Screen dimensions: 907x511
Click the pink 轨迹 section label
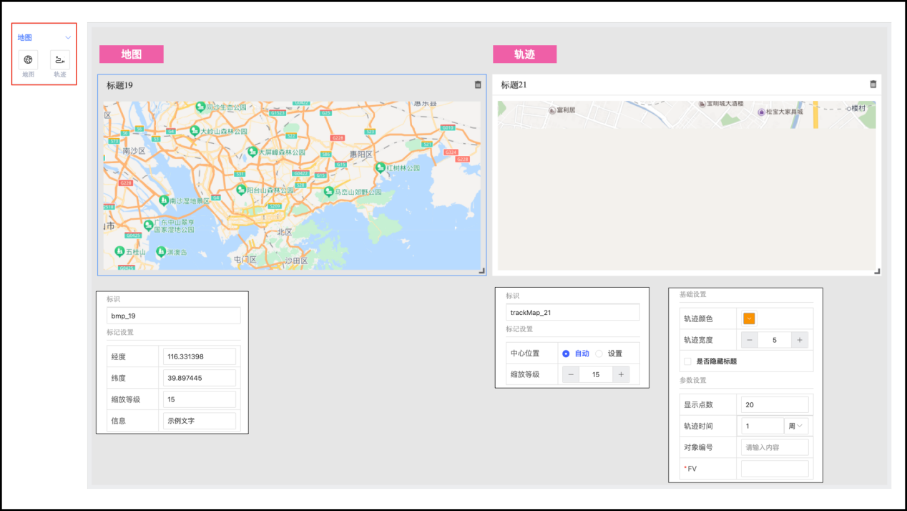tap(524, 54)
